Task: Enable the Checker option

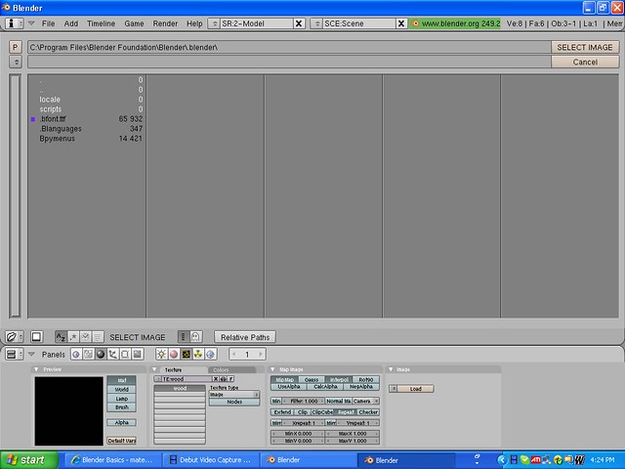Action: click(368, 412)
